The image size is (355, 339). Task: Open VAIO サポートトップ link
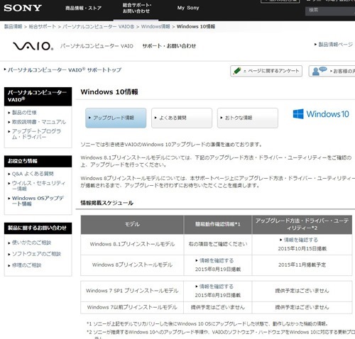click(x=65, y=70)
